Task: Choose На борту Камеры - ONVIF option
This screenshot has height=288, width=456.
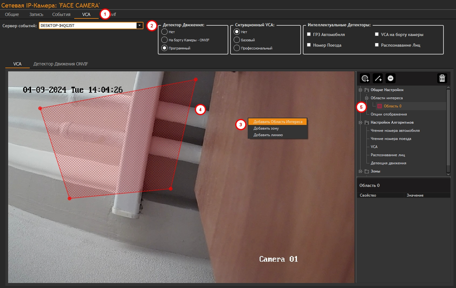Action: [x=164, y=40]
